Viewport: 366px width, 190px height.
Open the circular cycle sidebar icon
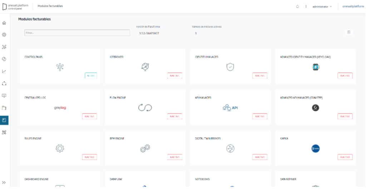coord(4,84)
